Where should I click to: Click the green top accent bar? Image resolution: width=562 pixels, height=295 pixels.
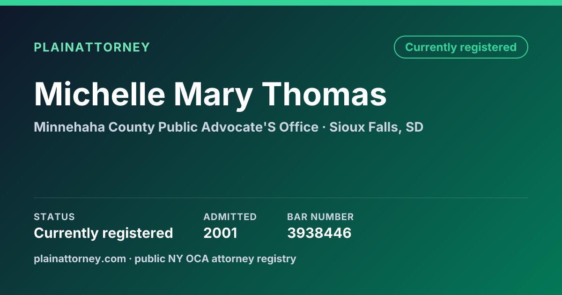point(281,3)
